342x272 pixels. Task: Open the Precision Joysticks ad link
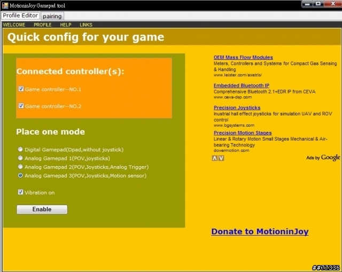coord(237,108)
